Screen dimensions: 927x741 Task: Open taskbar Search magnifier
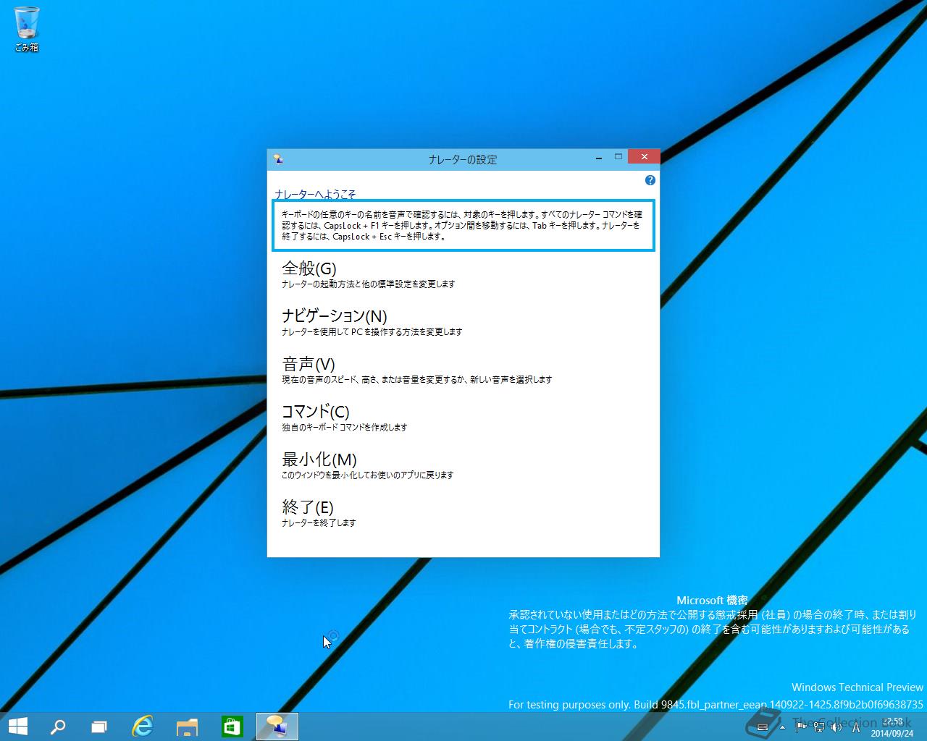point(57,727)
